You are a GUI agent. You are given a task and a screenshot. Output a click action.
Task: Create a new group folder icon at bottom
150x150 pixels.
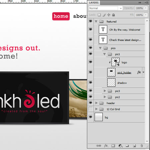click(127, 146)
